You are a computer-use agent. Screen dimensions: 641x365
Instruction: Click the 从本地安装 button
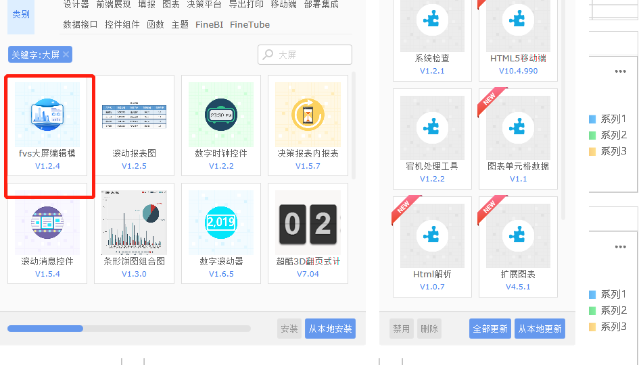tap(331, 329)
